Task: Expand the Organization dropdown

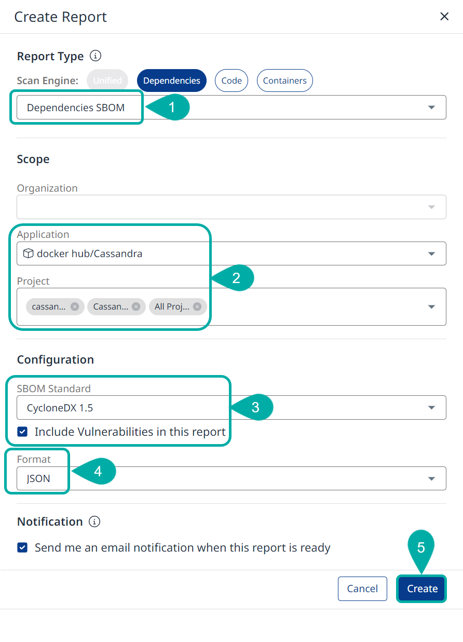Action: pyautogui.click(x=431, y=207)
